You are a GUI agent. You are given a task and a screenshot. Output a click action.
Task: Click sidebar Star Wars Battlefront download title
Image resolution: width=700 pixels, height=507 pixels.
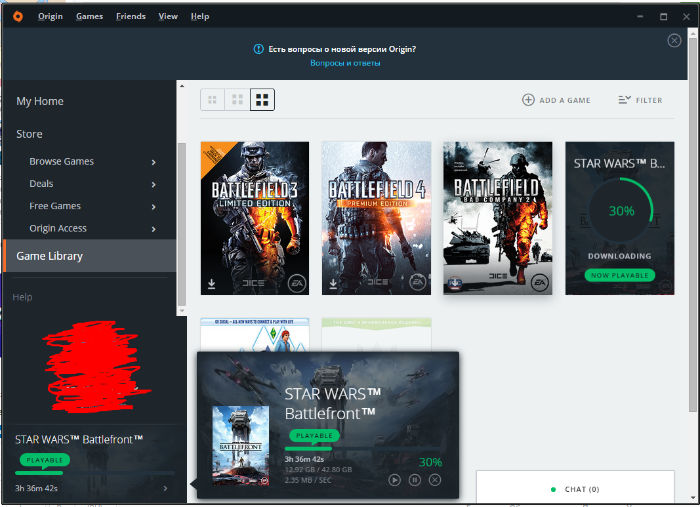pyautogui.click(x=79, y=439)
